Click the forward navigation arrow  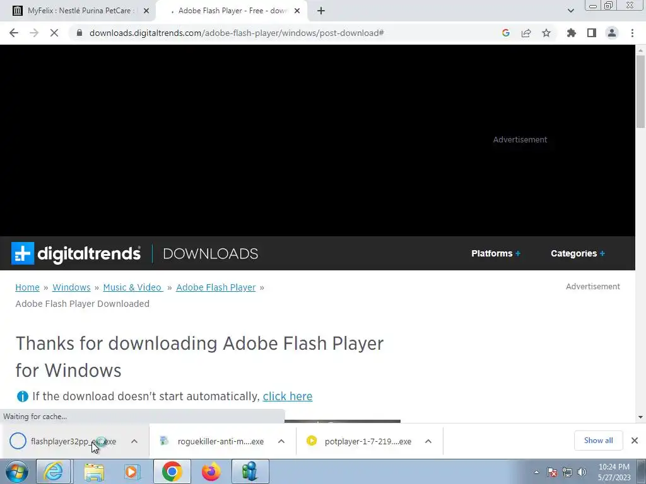(x=34, y=33)
